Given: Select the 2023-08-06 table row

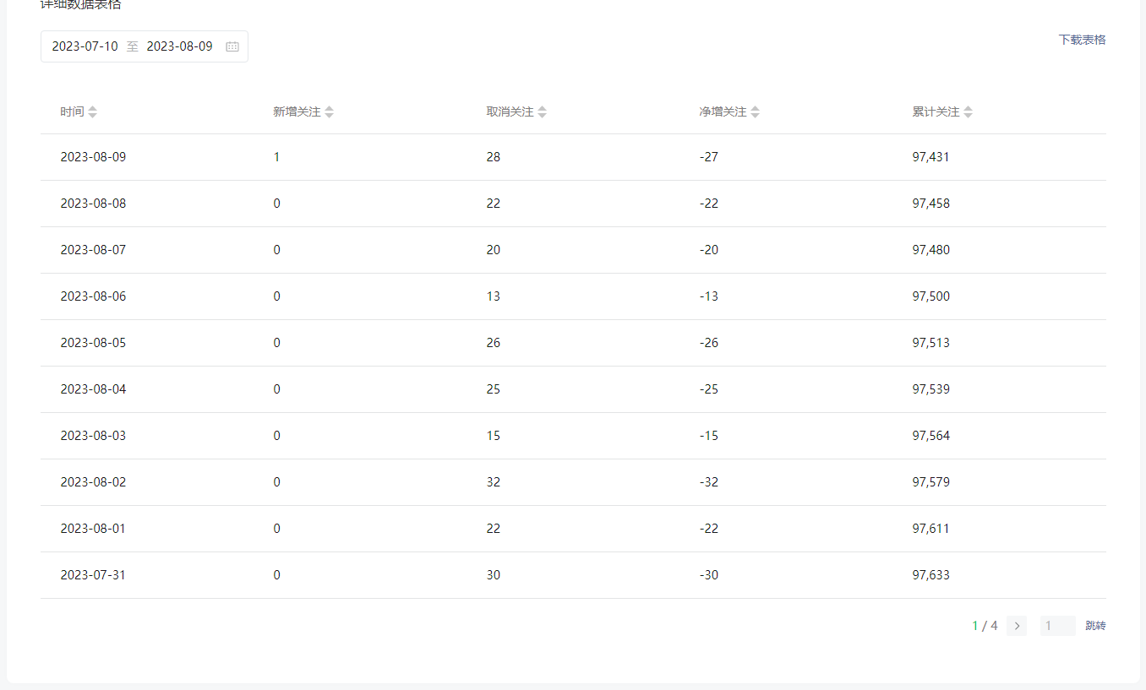Looking at the screenshot, I should point(93,296).
